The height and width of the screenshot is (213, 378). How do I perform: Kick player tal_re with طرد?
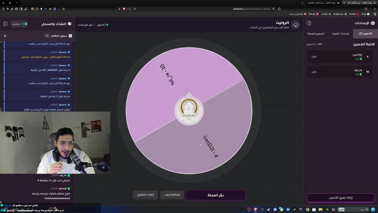(314, 72)
